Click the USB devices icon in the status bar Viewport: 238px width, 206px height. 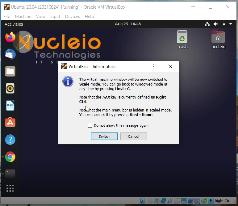point(170,200)
